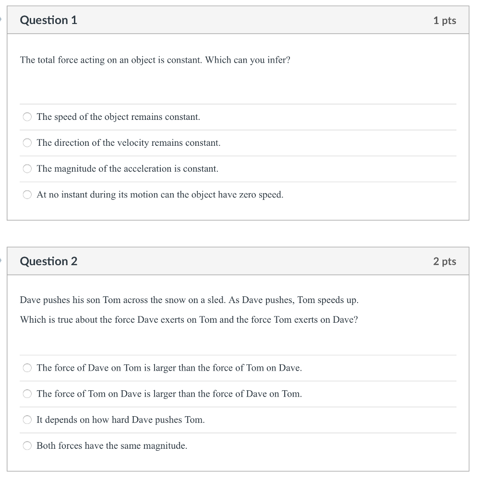Select radio: both forces have same magnitude

[x=27, y=445]
